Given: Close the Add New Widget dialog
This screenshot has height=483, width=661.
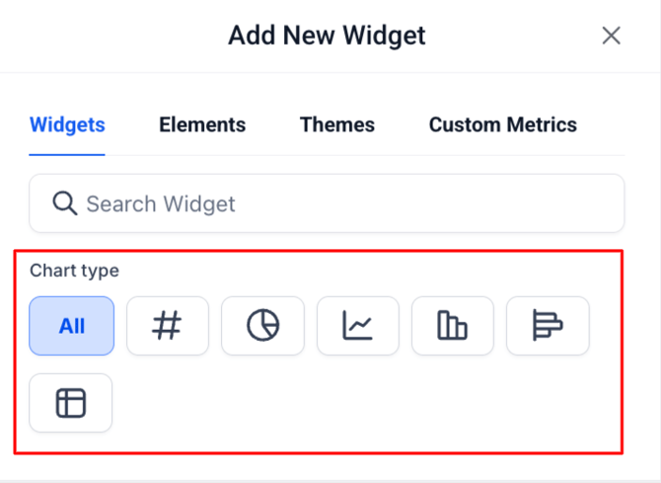Looking at the screenshot, I should click(612, 37).
